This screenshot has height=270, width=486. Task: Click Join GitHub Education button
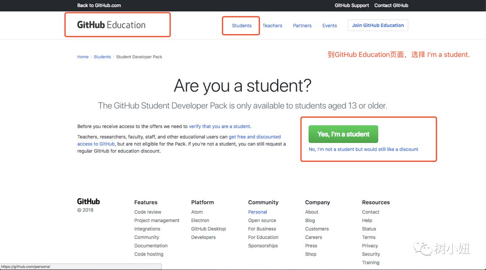coord(378,25)
